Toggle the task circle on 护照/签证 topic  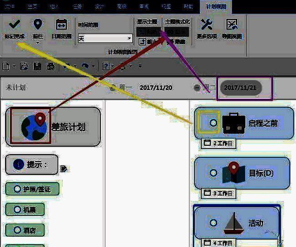pyautogui.click(x=17, y=189)
